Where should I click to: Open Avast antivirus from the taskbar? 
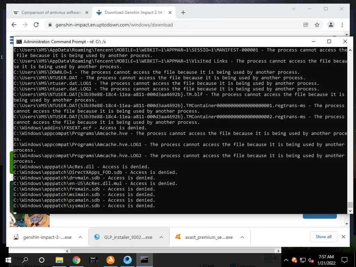click(111, 260)
